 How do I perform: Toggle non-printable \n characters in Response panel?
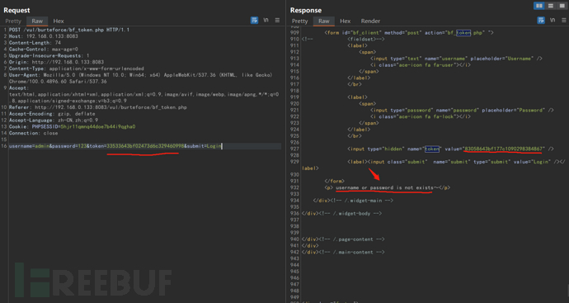[x=553, y=21]
